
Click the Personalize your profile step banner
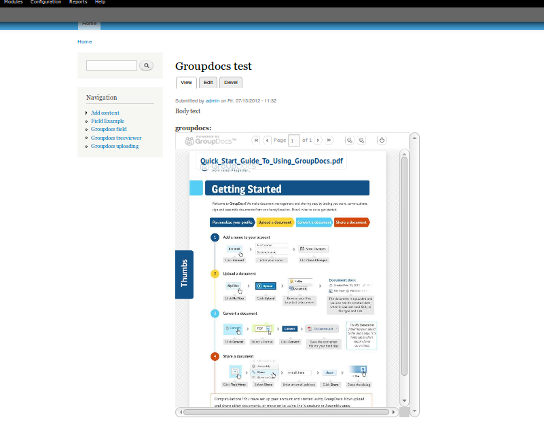click(232, 223)
